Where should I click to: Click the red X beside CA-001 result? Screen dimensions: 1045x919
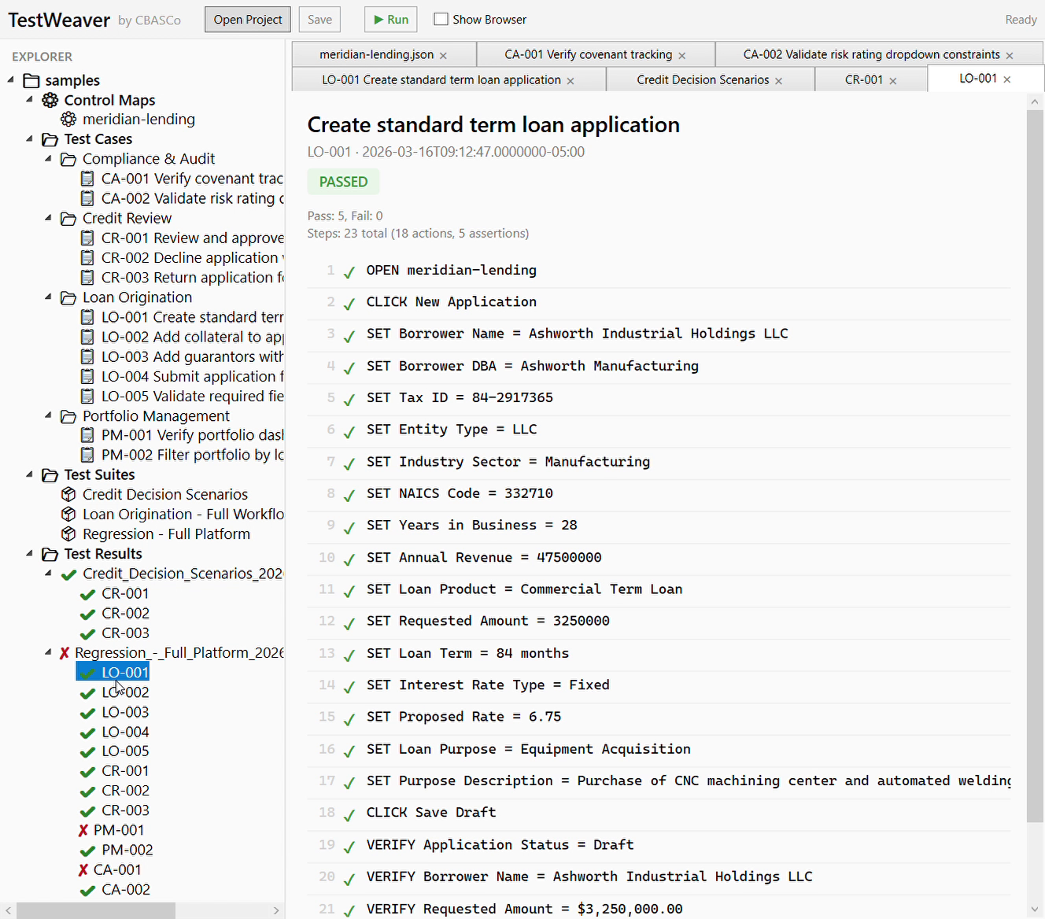pos(83,869)
